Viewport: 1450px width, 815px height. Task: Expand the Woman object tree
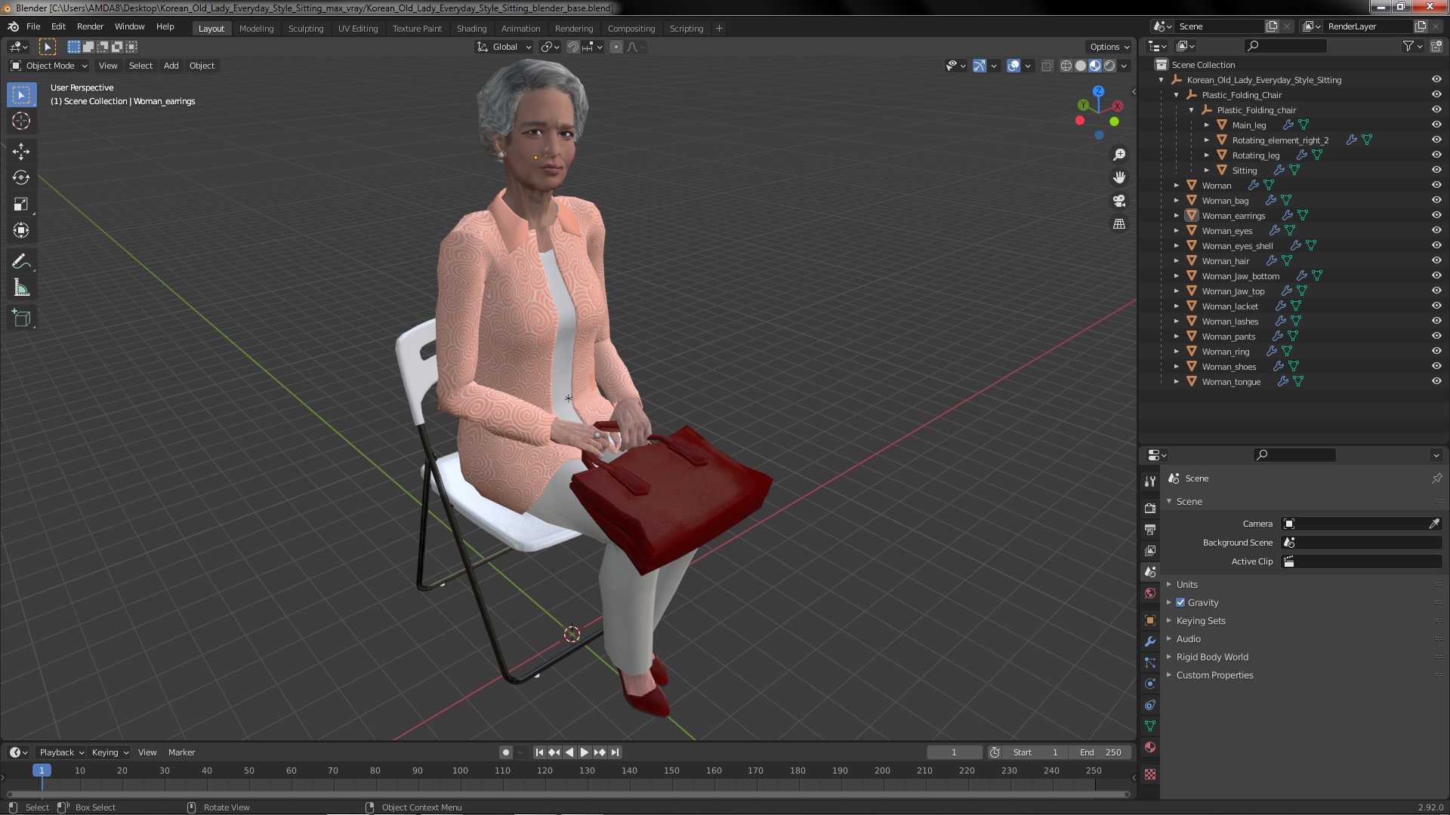click(x=1176, y=186)
